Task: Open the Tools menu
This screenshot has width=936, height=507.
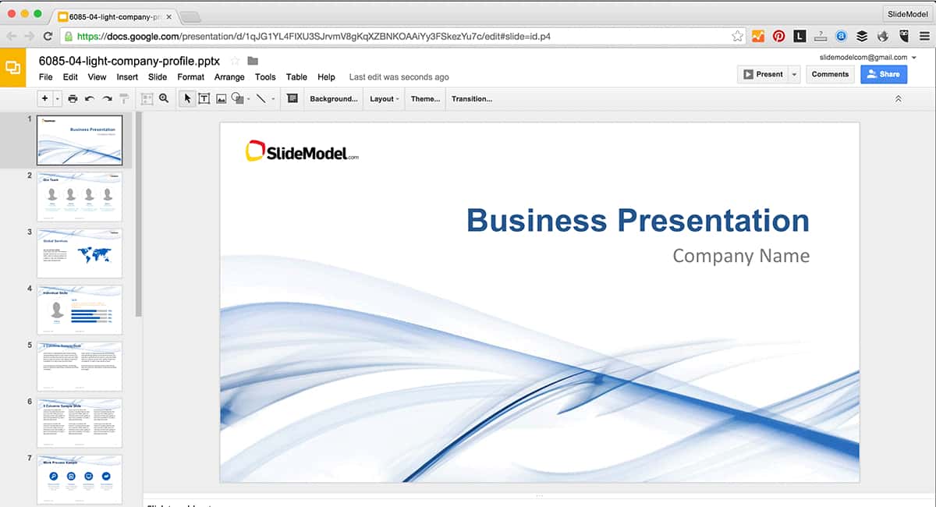Action: pos(265,77)
